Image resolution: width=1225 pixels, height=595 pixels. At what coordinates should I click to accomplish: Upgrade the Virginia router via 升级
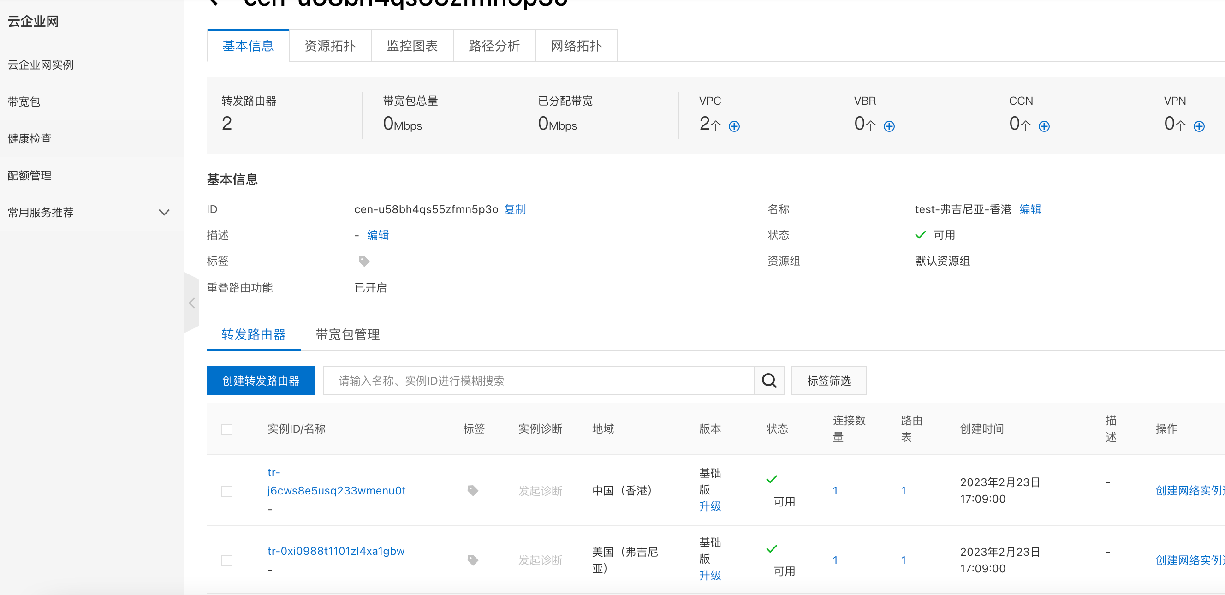[710, 576]
